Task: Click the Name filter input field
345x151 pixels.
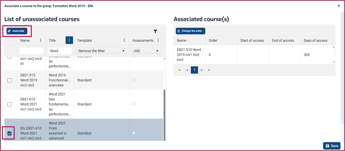Action: pyautogui.click(x=31, y=51)
